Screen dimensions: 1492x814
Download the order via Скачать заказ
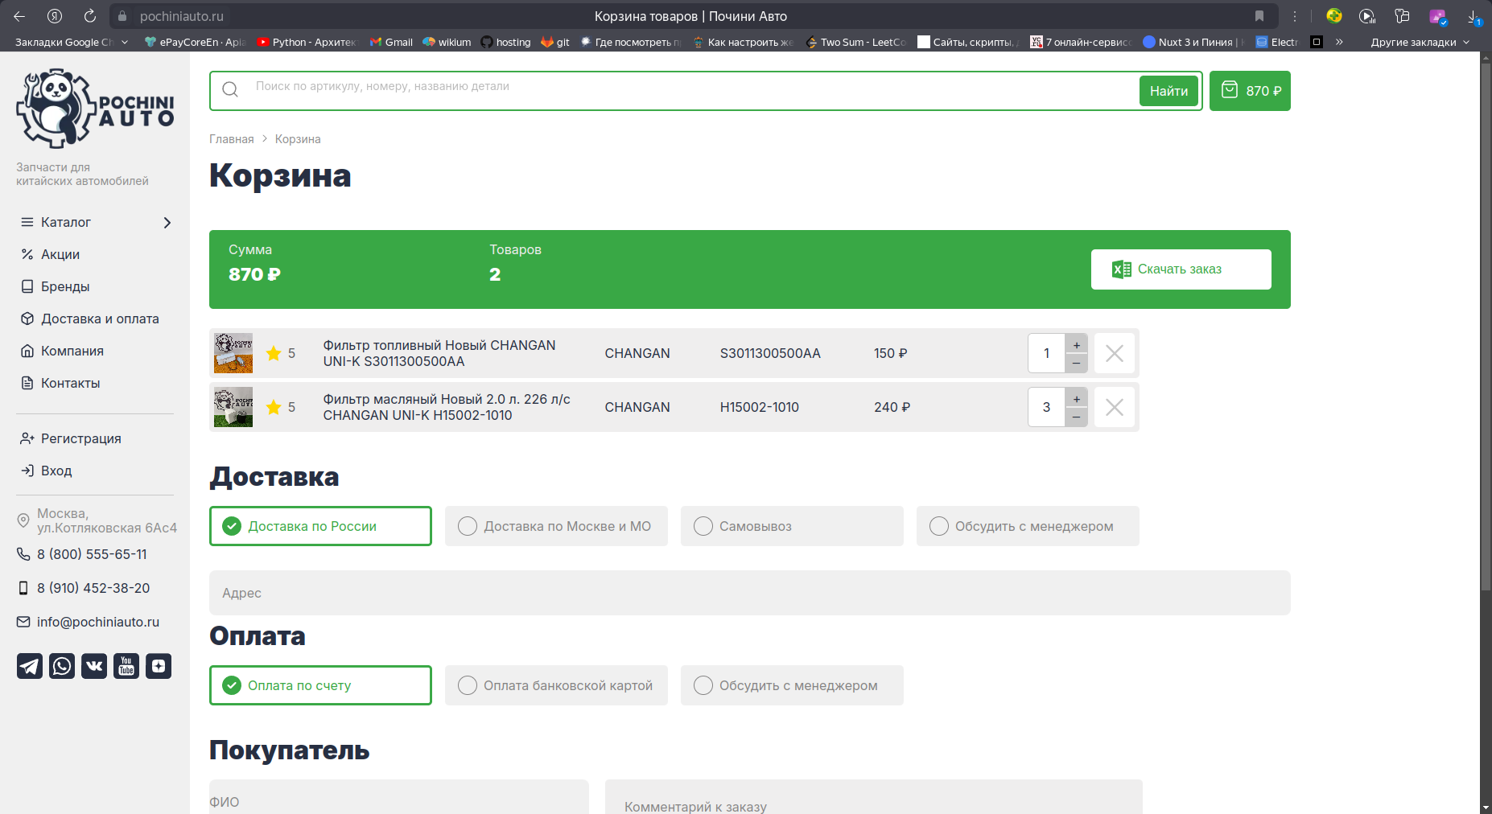tap(1181, 269)
